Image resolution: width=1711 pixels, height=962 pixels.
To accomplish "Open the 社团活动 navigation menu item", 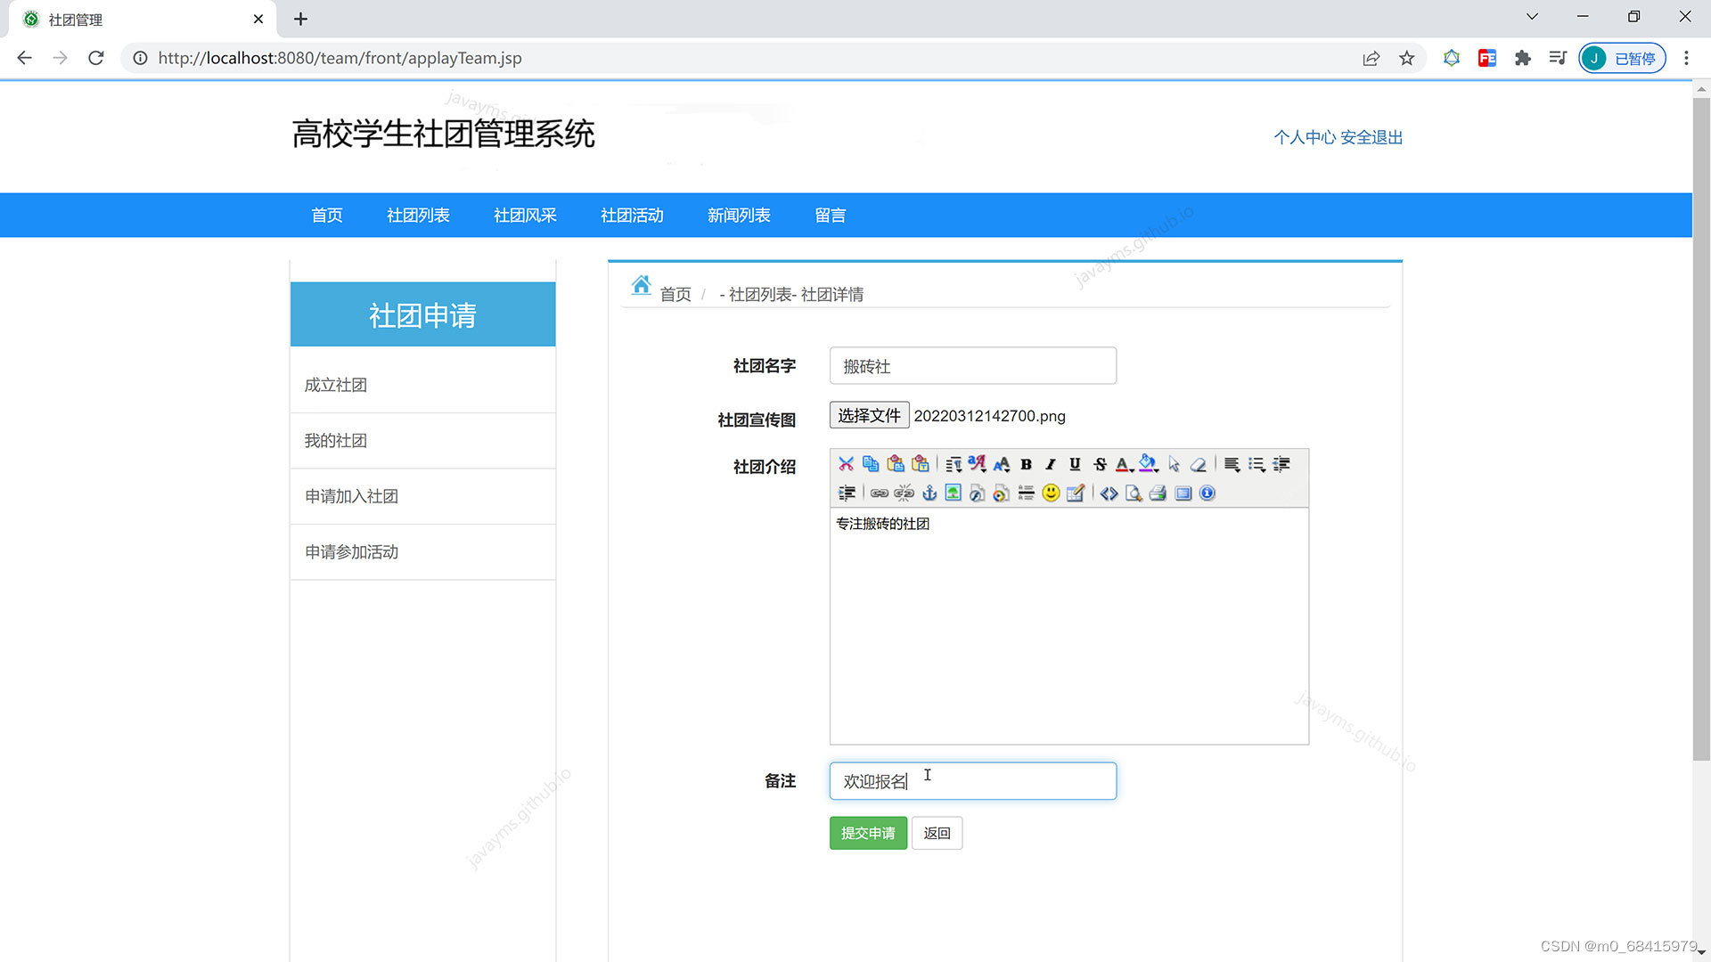I will 632,216.
